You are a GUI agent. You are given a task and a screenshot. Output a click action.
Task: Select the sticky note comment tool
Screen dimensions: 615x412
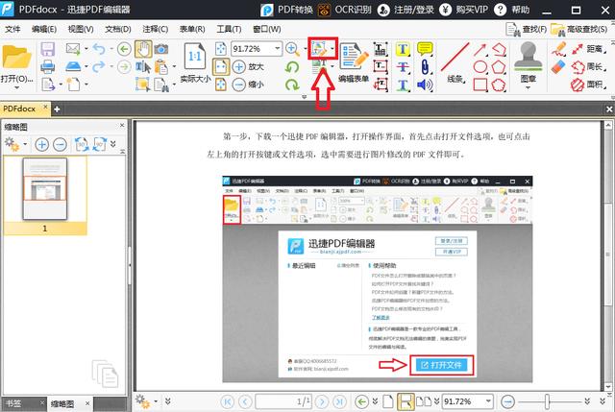coord(425,49)
